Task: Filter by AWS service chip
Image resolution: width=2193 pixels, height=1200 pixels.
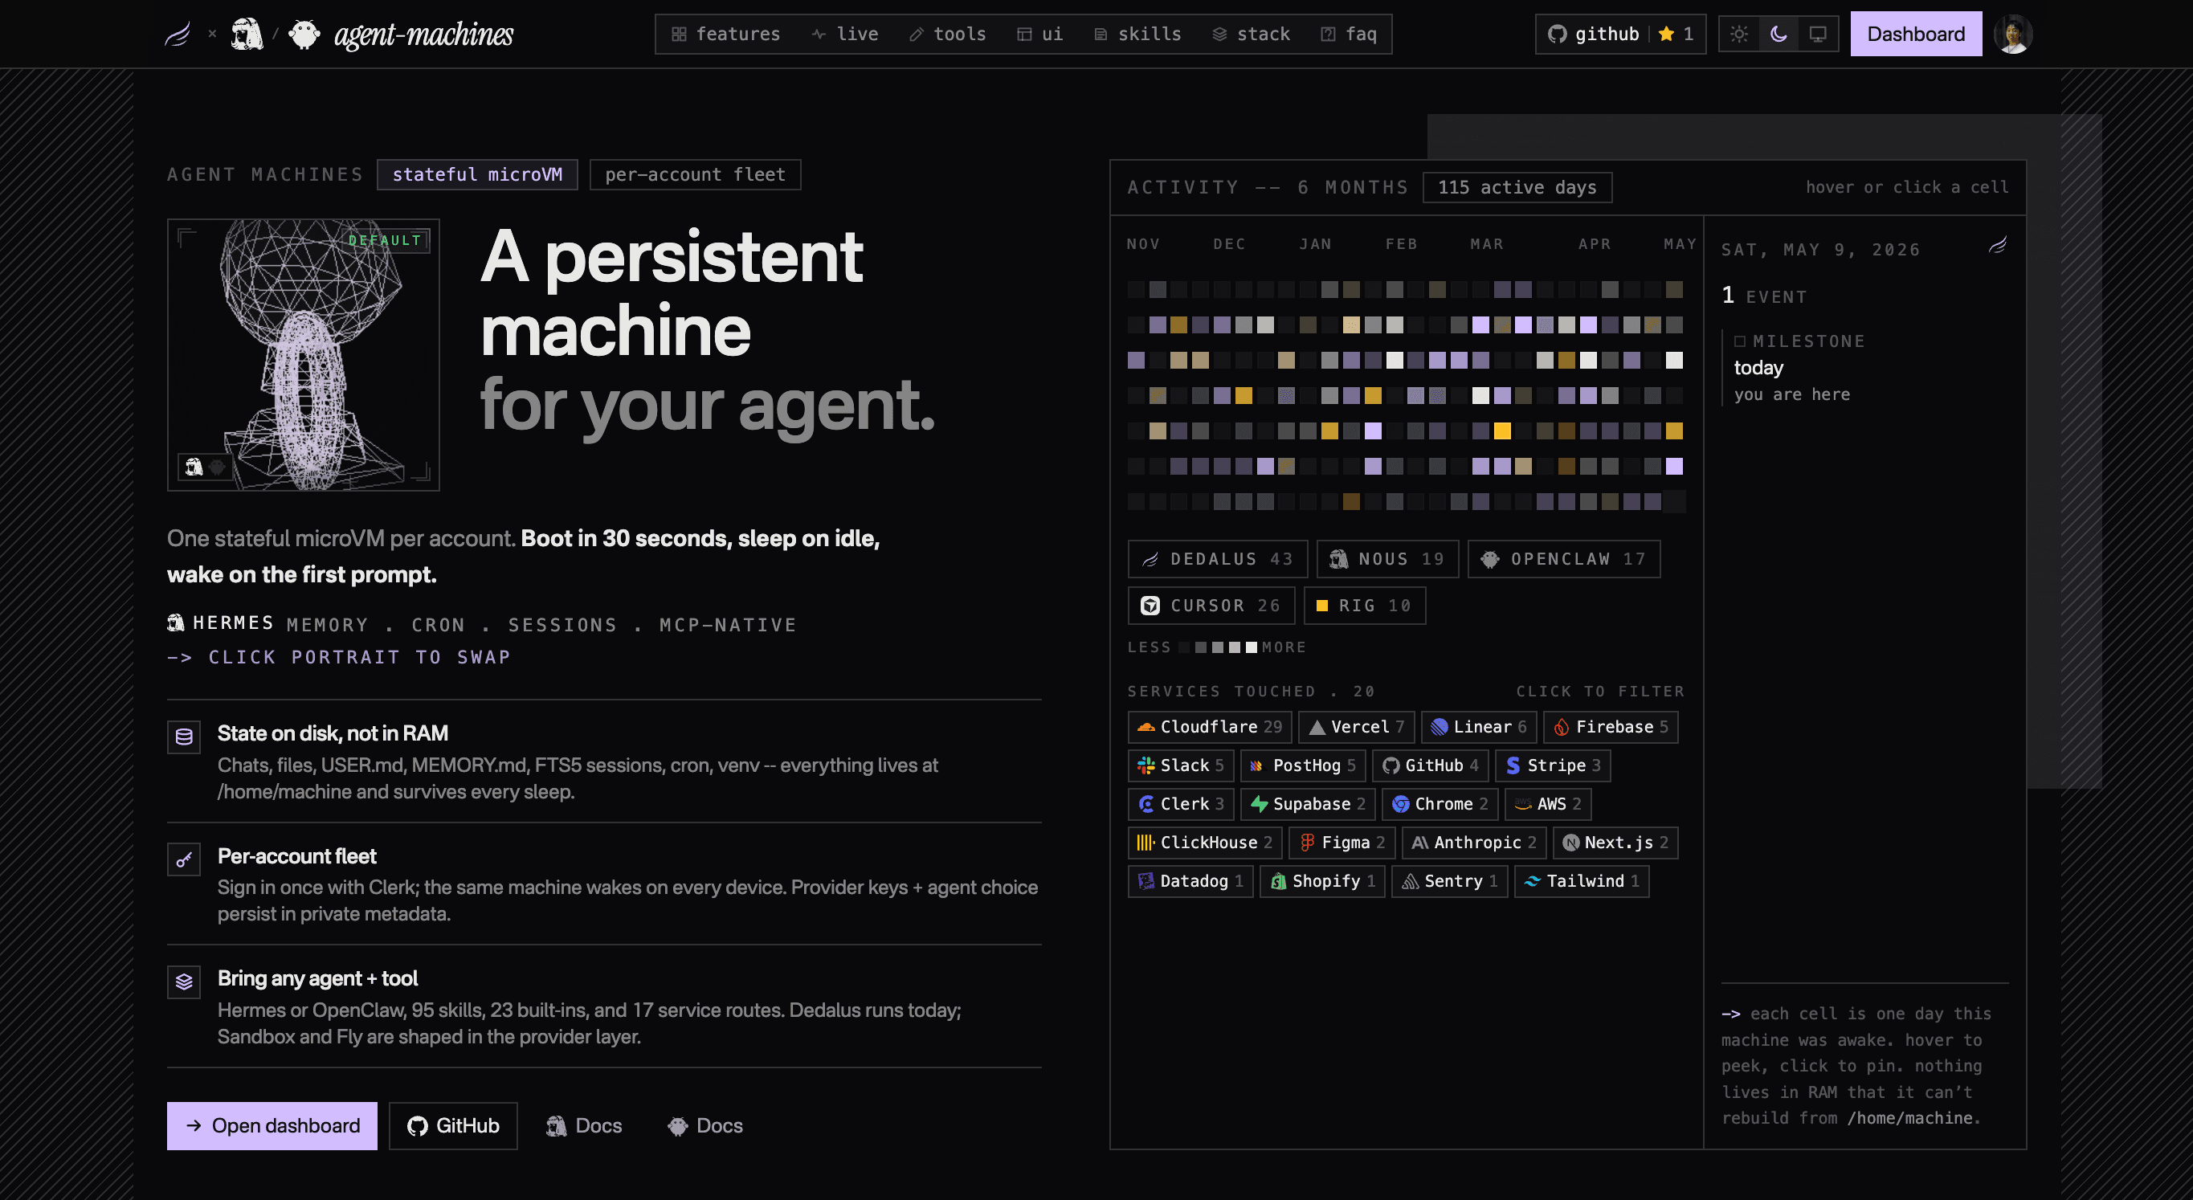Action: (x=1549, y=803)
